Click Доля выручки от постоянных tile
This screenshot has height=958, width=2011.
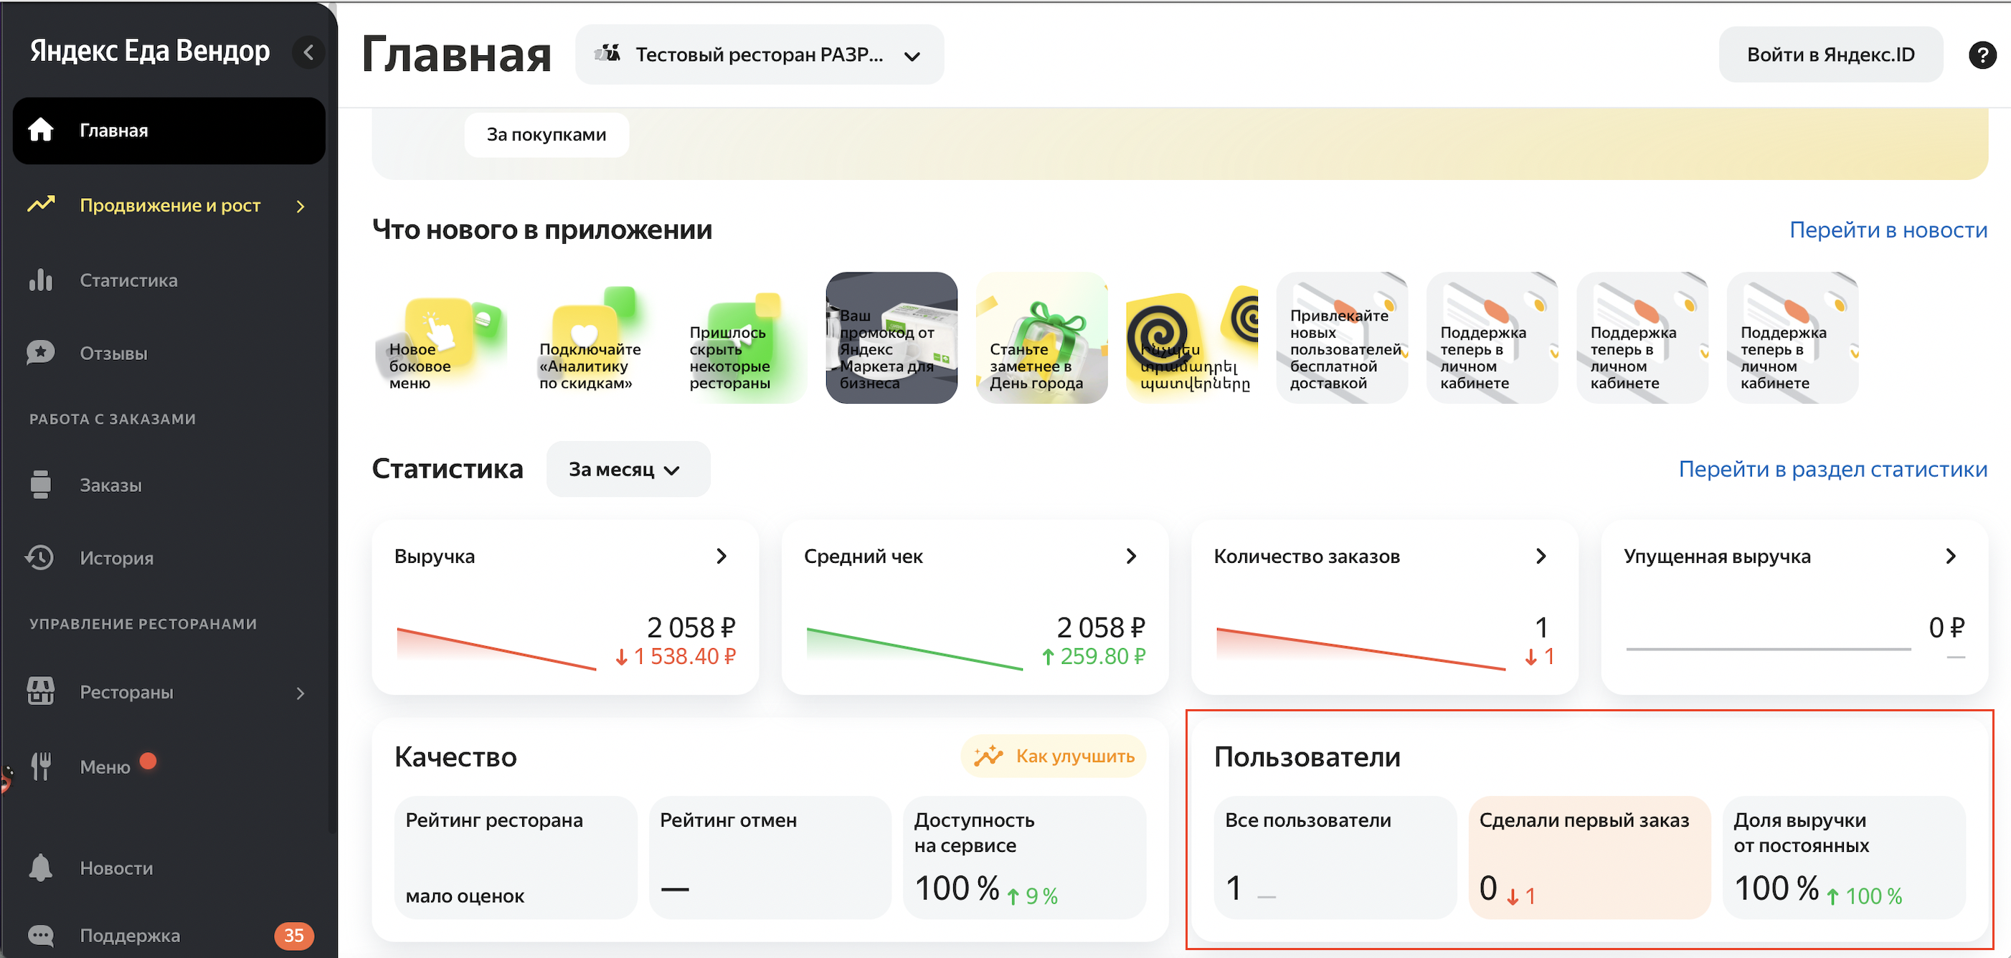(1844, 858)
